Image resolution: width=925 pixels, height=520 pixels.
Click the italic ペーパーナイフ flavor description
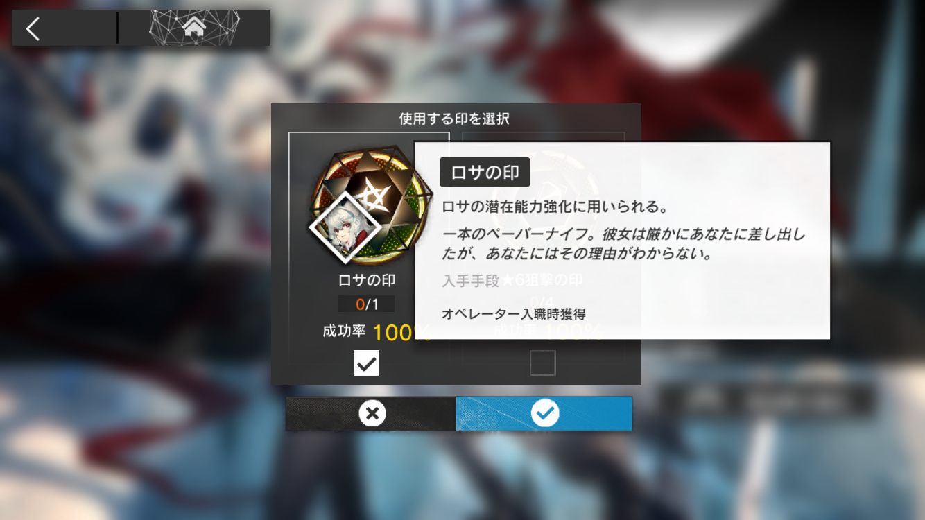click(623, 244)
